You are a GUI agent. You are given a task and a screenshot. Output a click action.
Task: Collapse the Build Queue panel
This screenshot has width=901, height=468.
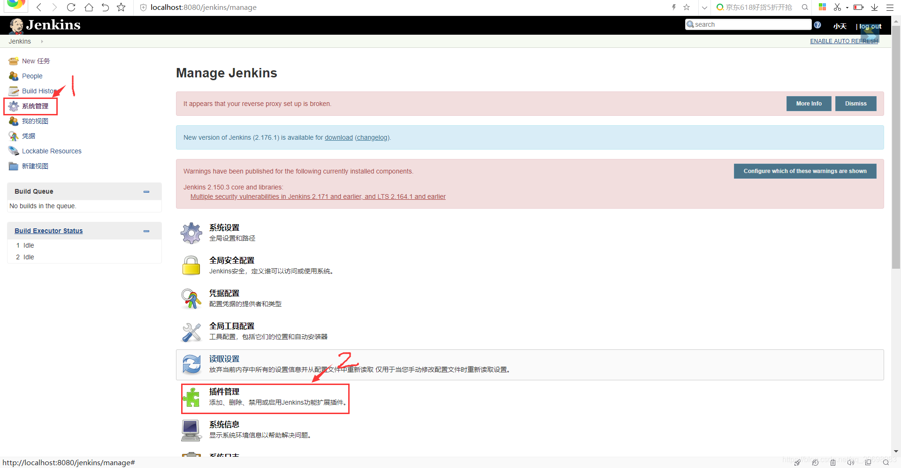[146, 191]
